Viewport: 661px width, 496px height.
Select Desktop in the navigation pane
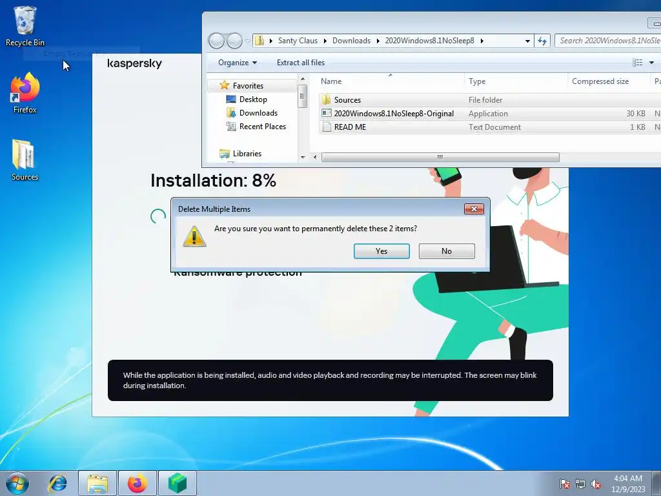tap(253, 99)
